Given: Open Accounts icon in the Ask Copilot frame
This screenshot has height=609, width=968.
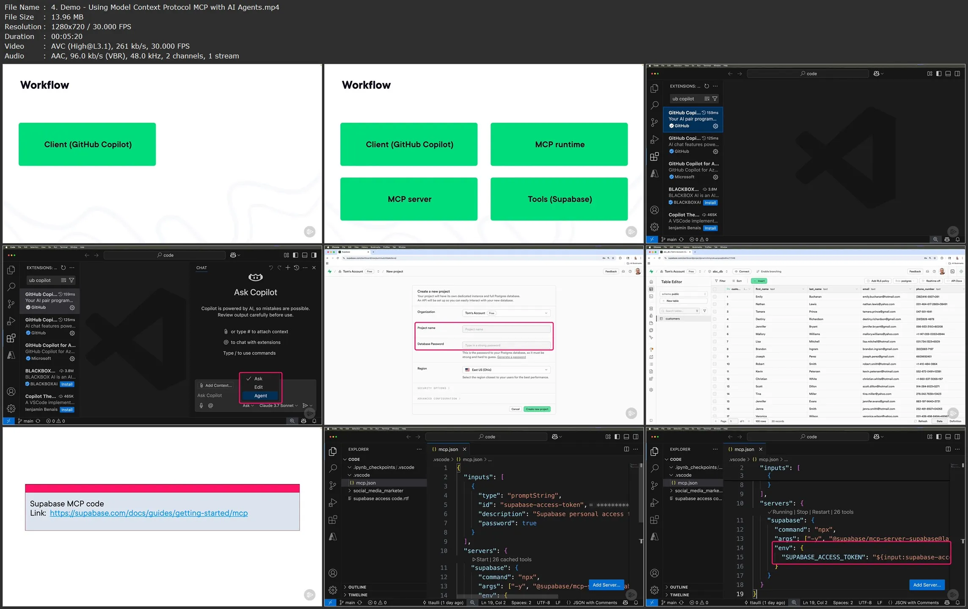Looking at the screenshot, I should 11,391.
